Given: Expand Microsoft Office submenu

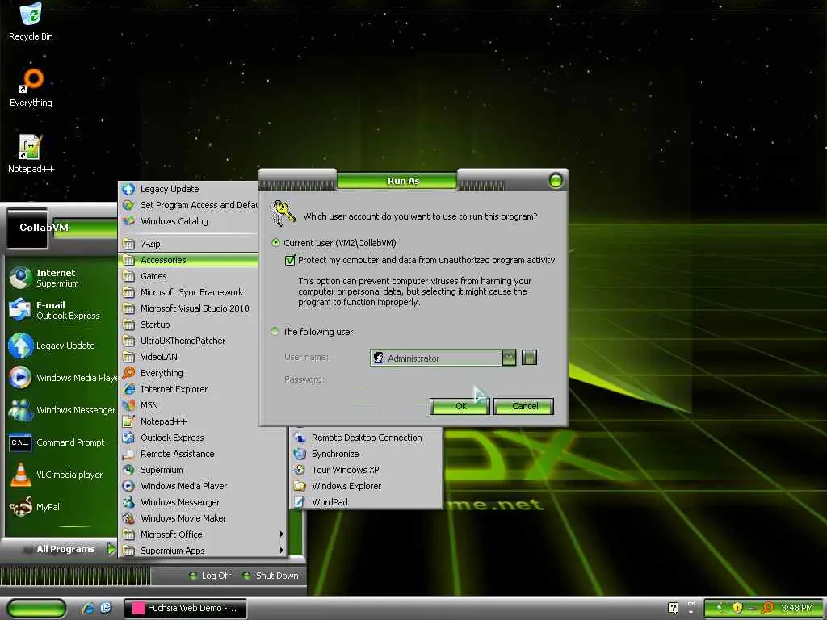Looking at the screenshot, I should click(x=203, y=534).
